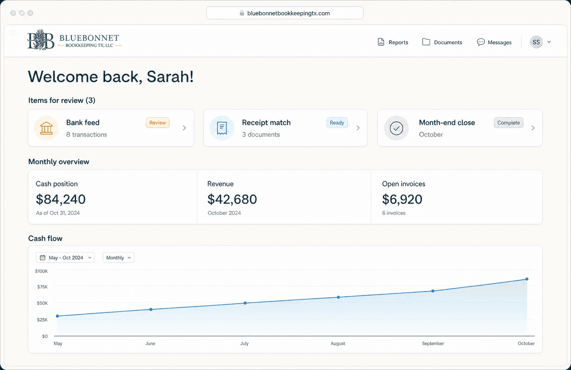Expand the account menu chevron beside SS
The image size is (571, 370).
click(x=549, y=42)
